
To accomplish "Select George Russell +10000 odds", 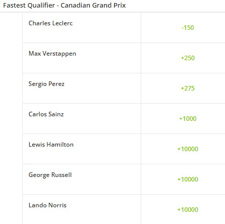I will pyautogui.click(x=188, y=180).
